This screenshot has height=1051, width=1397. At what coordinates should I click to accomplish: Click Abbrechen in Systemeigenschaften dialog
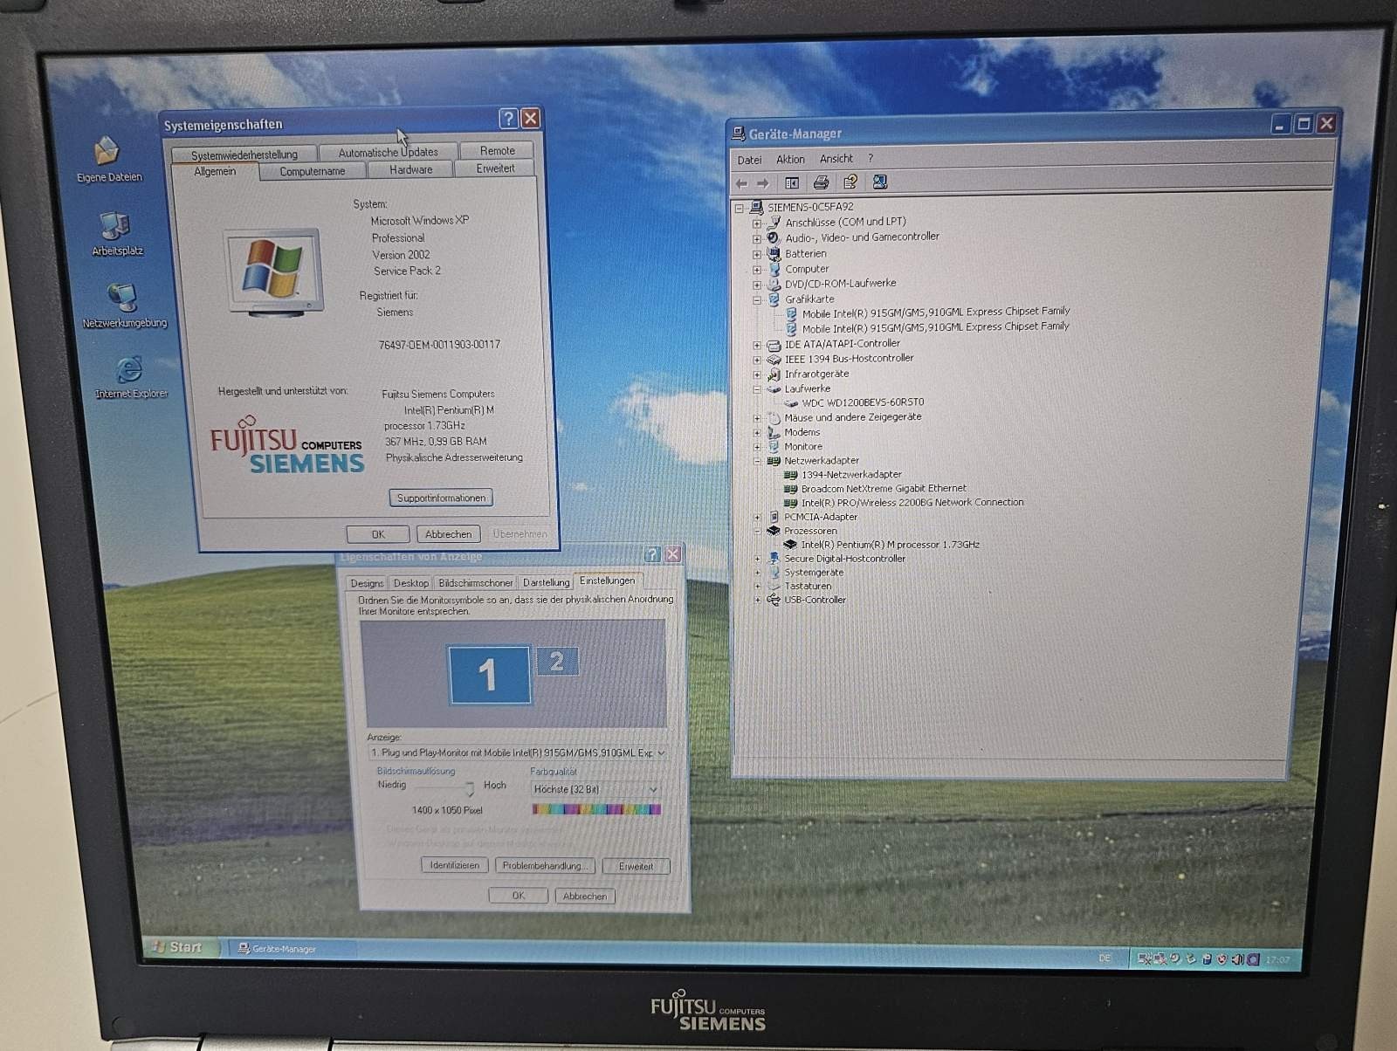448,534
